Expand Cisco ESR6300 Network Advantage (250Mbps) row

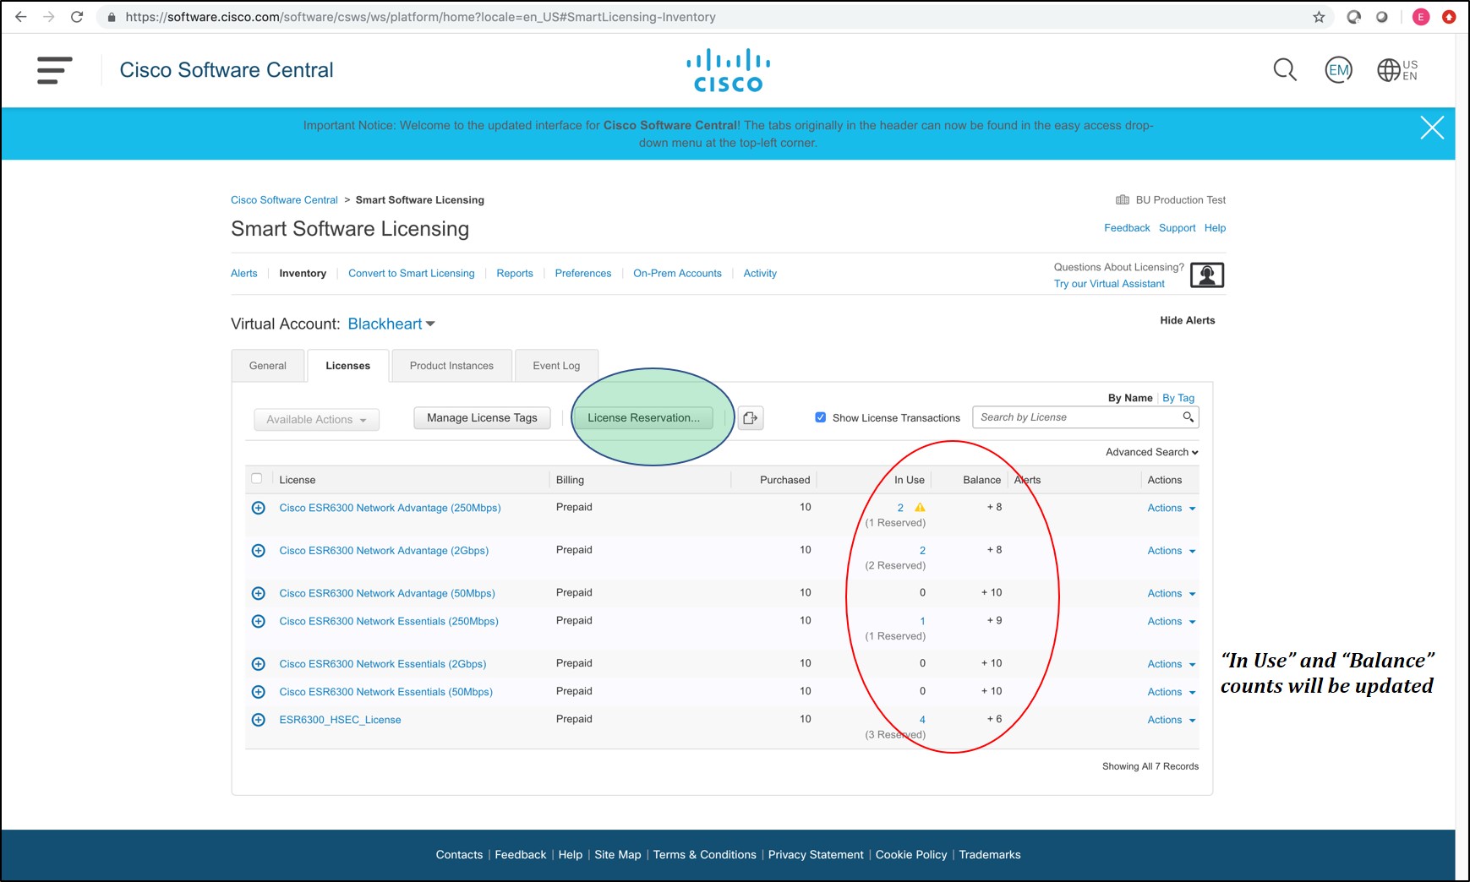pyautogui.click(x=259, y=508)
